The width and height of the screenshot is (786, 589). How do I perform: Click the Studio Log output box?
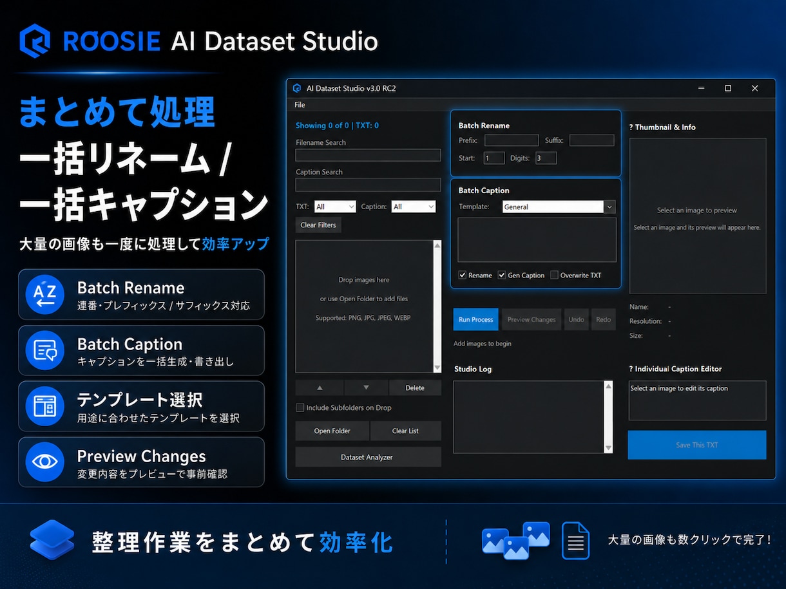click(528, 417)
